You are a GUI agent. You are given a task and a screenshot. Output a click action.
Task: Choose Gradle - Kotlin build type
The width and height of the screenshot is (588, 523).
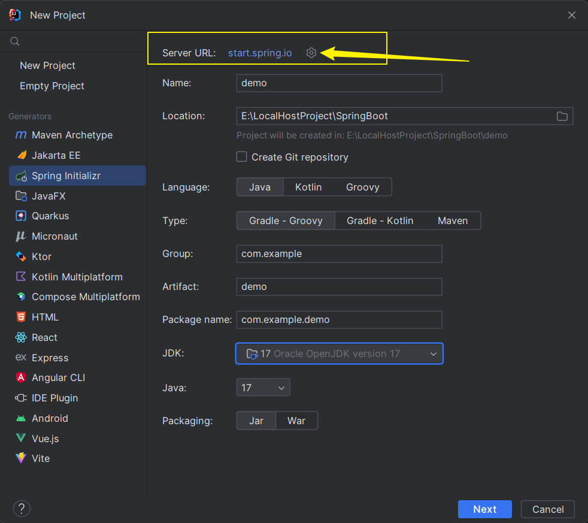[380, 220]
